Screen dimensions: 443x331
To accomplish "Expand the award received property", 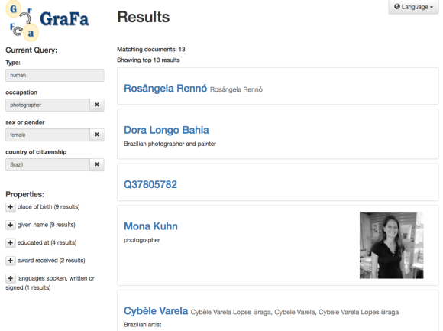I will (11, 261).
